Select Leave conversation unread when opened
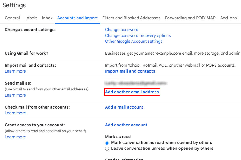241x160 pixels. (107, 149)
